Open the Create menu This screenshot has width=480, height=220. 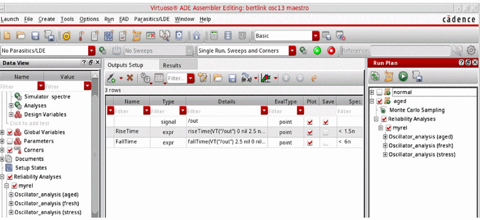[46, 19]
